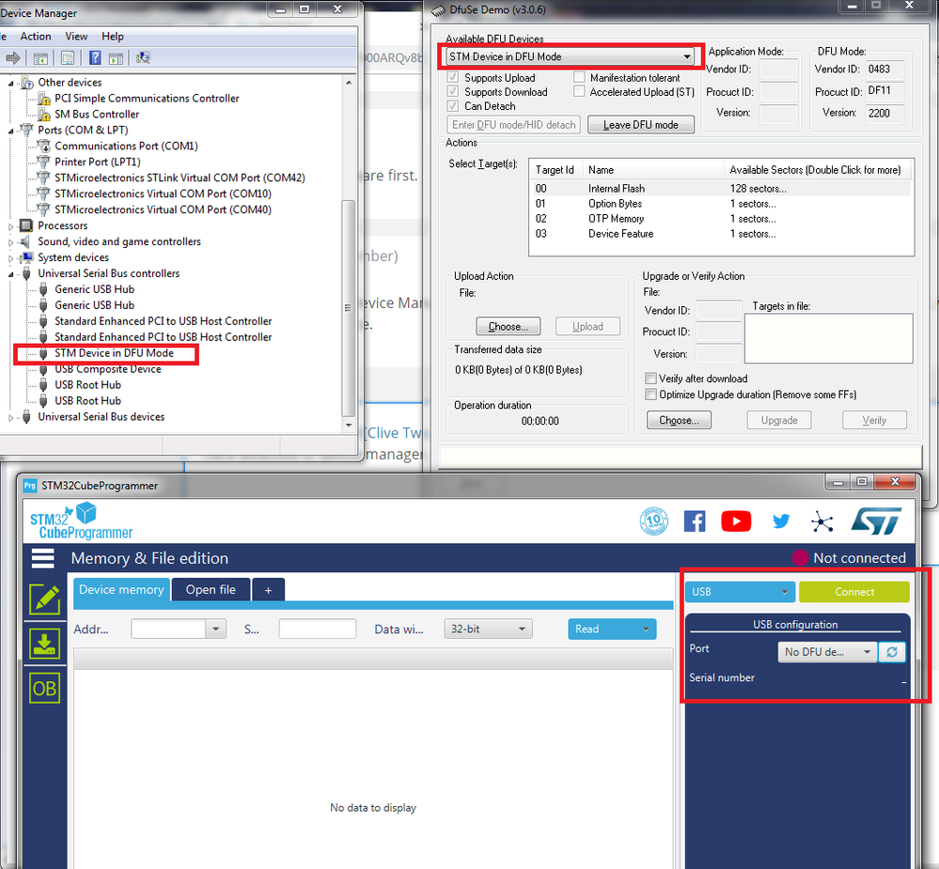The image size is (939, 869).
Task: Click Scan for hardware changes icon
Action: [143, 58]
